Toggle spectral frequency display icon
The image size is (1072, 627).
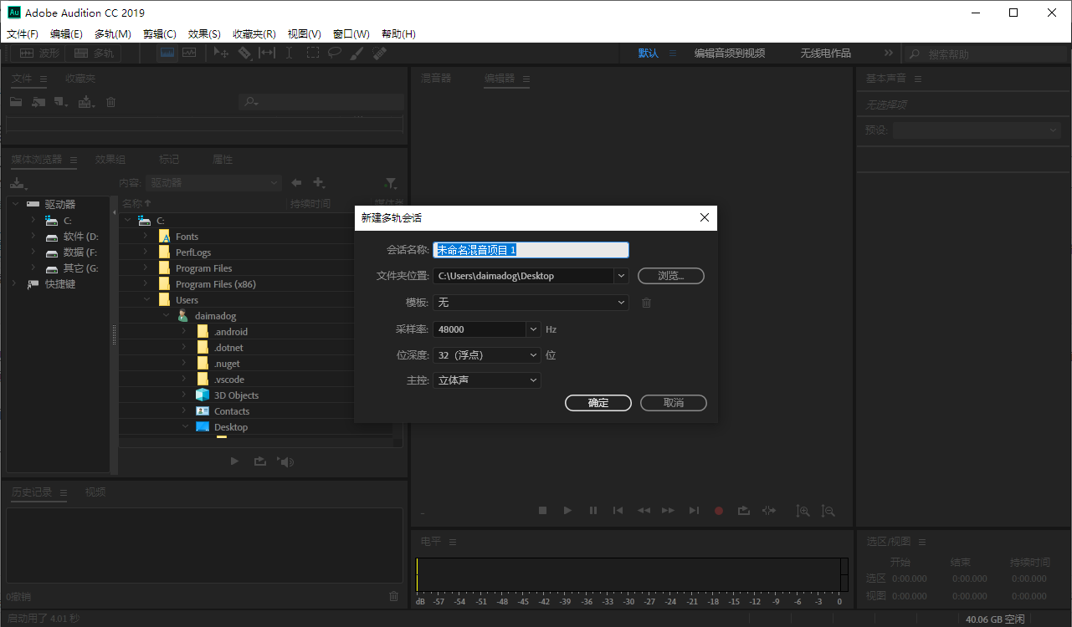click(167, 53)
